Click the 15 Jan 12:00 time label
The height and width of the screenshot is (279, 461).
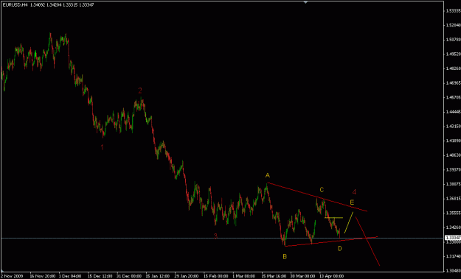[x=158, y=276]
